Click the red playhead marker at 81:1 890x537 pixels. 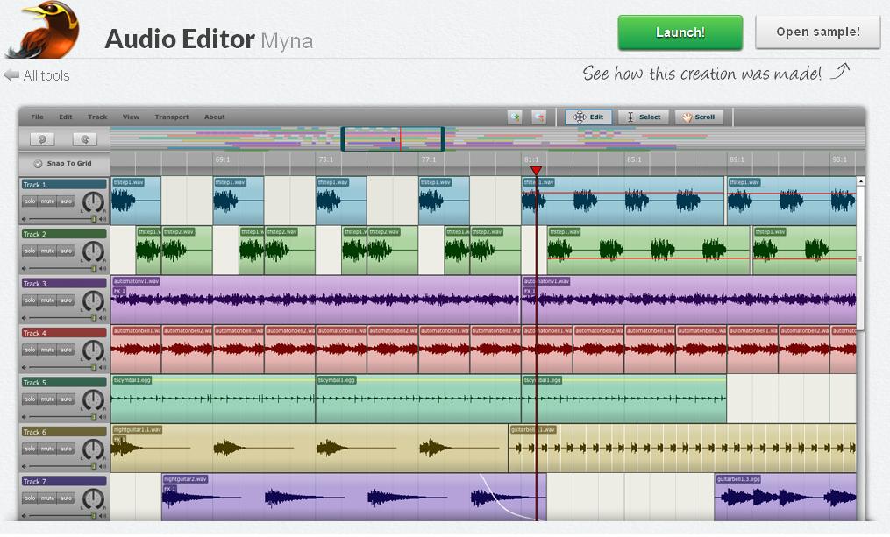click(537, 169)
